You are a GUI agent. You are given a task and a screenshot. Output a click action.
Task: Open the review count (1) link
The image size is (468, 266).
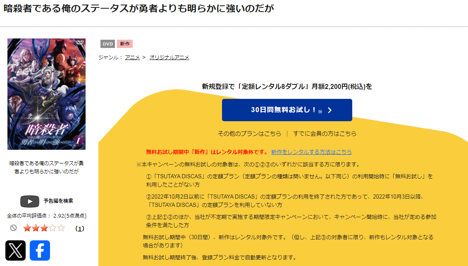tap(80, 228)
